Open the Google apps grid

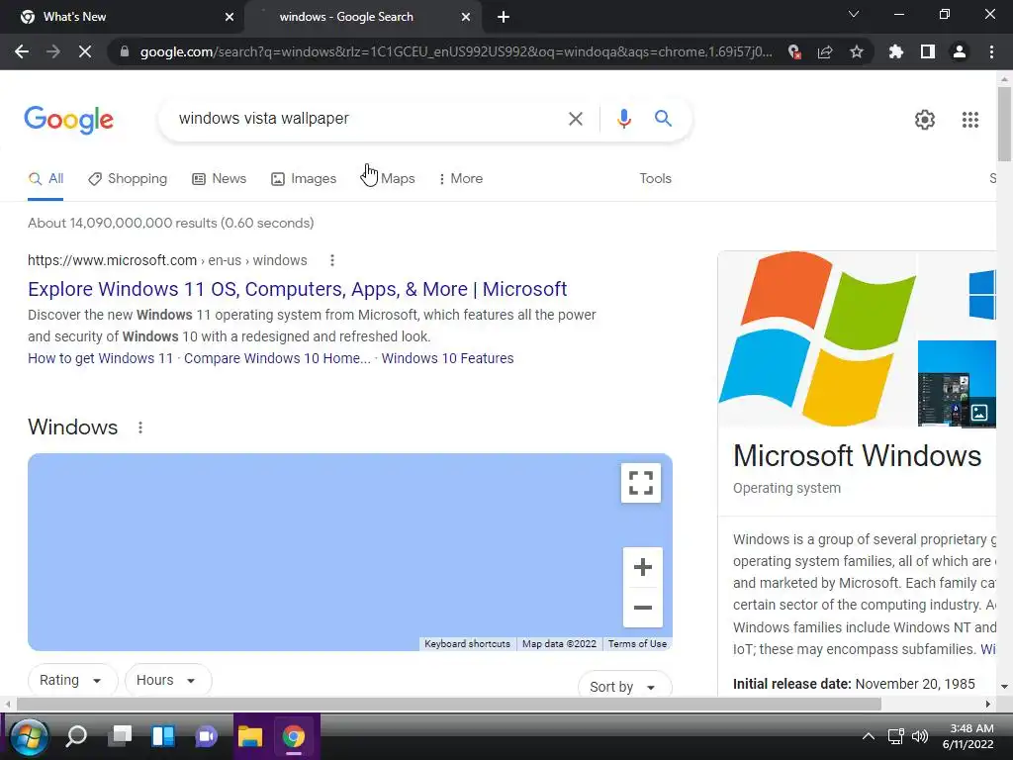pos(970,120)
